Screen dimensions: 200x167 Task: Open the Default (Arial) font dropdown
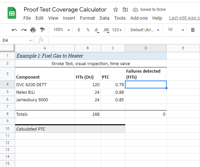[x=145, y=30]
